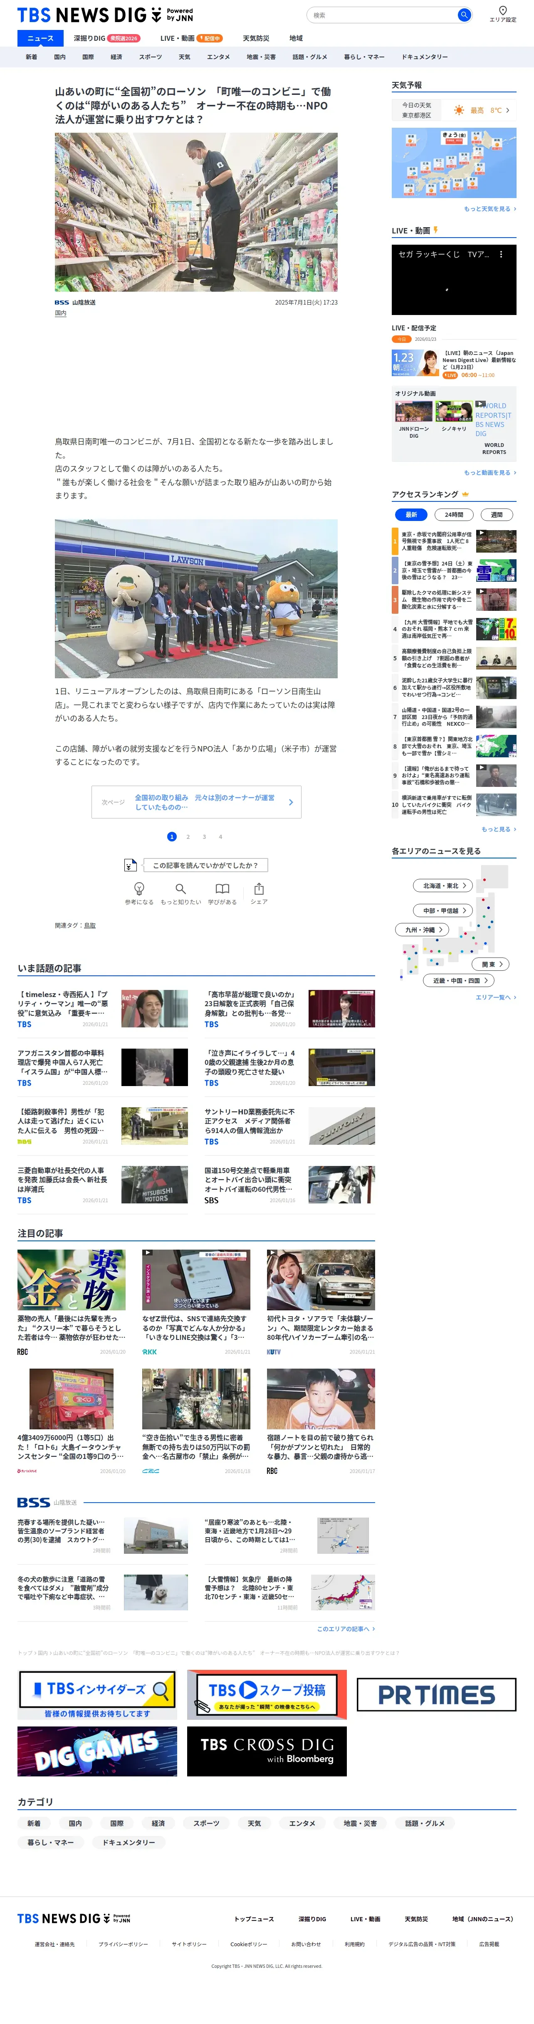Viewport: 534px width, 2024px height.
Task: Select the ニュース main tab
Action: point(40,38)
